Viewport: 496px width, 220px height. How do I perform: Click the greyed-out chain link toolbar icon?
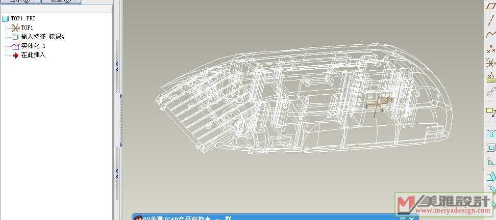point(491,92)
